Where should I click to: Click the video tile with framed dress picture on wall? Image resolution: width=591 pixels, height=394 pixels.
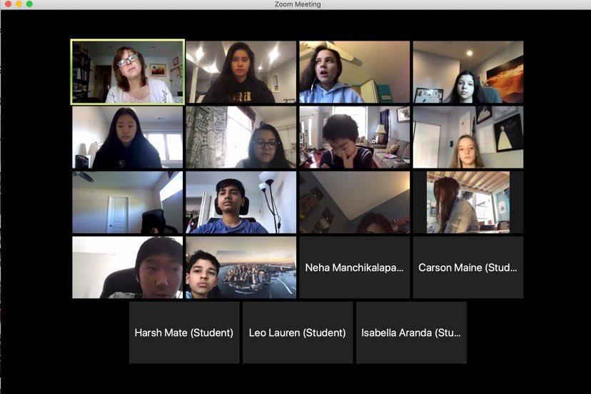[x=468, y=137]
